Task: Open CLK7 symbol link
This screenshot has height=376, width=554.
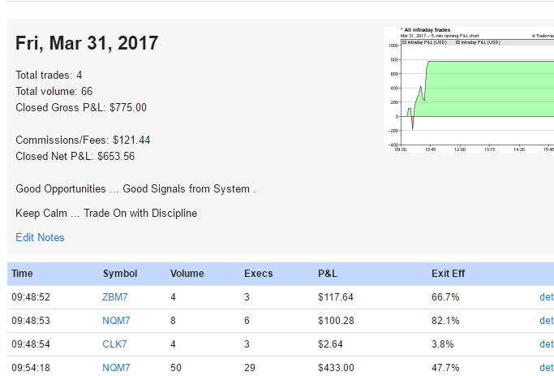Action: [x=114, y=344]
